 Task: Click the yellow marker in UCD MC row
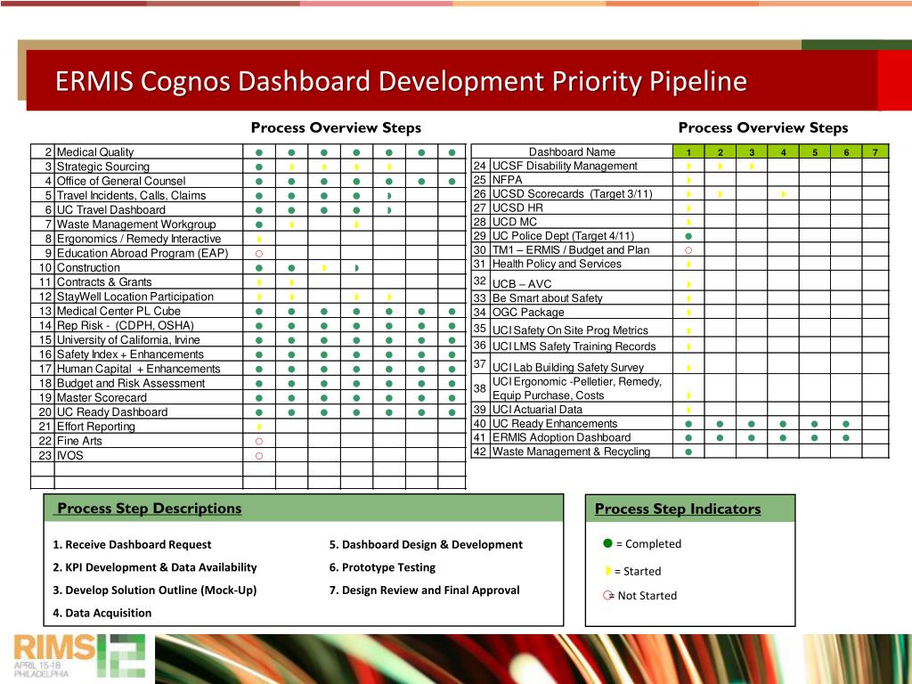click(688, 222)
